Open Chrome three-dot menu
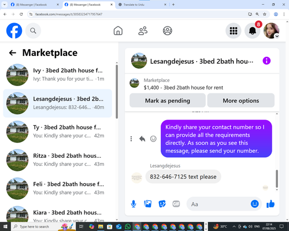Image resolution: width=289 pixels, height=231 pixels. click(x=284, y=14)
